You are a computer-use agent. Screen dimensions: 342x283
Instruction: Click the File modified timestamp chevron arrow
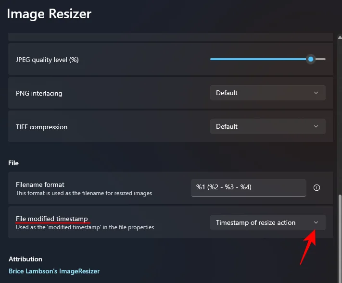(316, 222)
